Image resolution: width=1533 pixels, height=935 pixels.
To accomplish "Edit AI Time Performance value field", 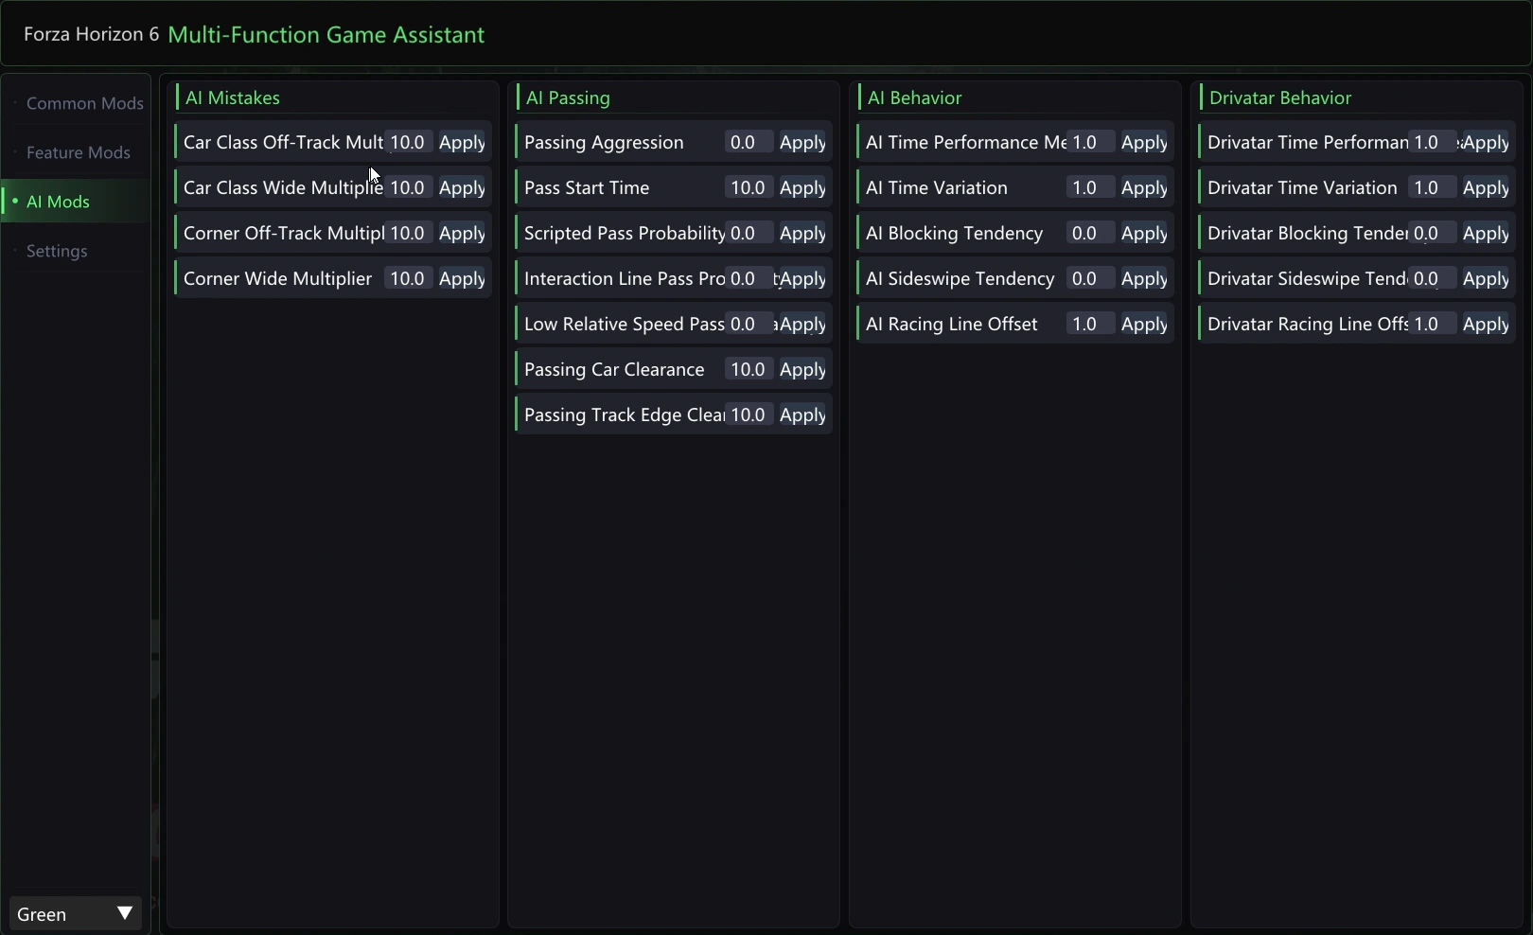I will click(x=1091, y=142).
